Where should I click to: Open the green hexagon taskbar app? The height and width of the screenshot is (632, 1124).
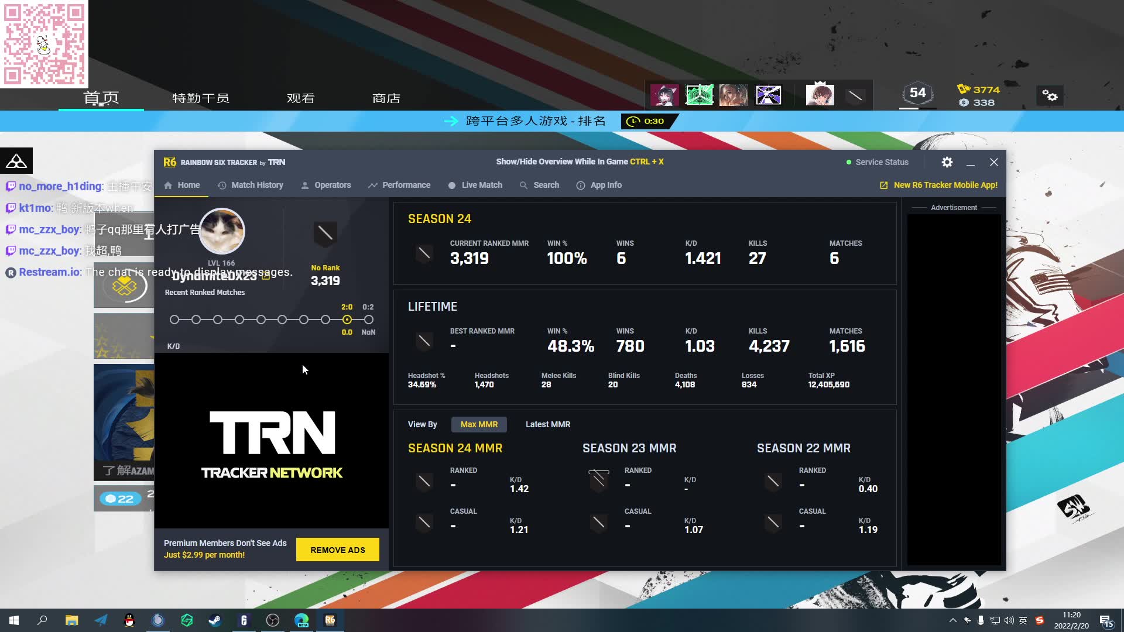coord(187,620)
